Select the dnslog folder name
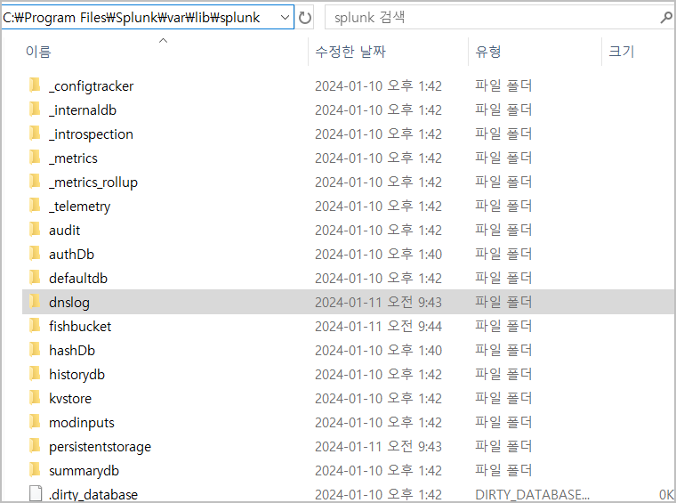The width and height of the screenshot is (676, 503). coord(69,303)
